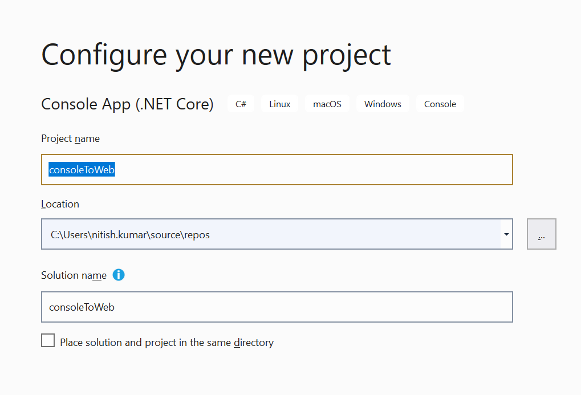The image size is (581, 395).
Task: Click the Project name label
Action: [x=70, y=138]
